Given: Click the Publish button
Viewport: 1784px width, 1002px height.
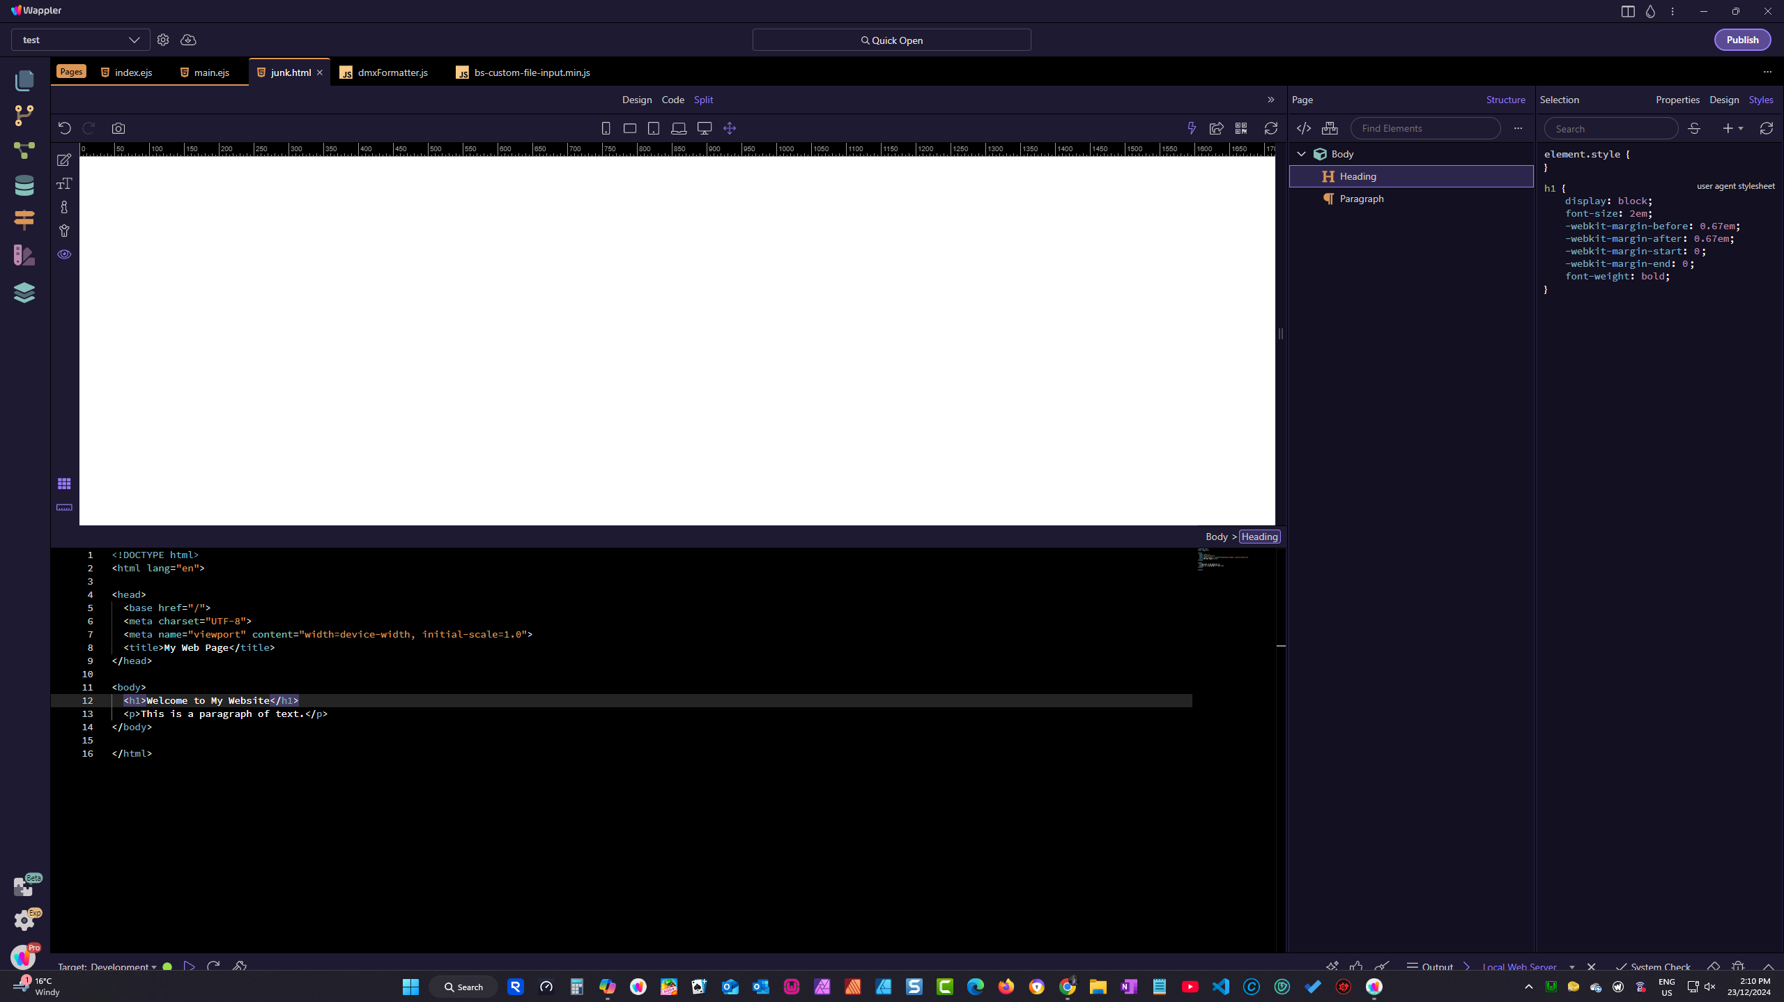Looking at the screenshot, I should [1741, 40].
